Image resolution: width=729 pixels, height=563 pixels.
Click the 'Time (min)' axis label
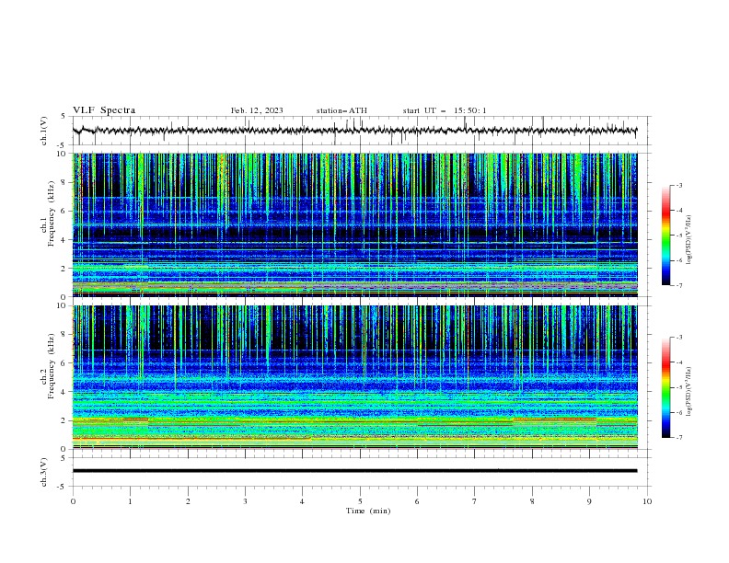click(x=368, y=511)
